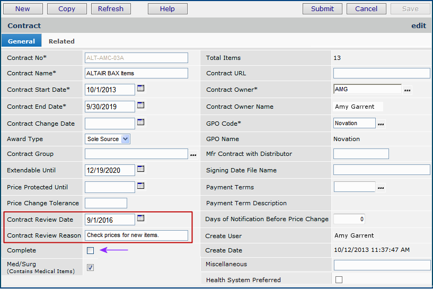Open calendar picker for Extendable Until
The image size is (433, 289).
(140, 169)
